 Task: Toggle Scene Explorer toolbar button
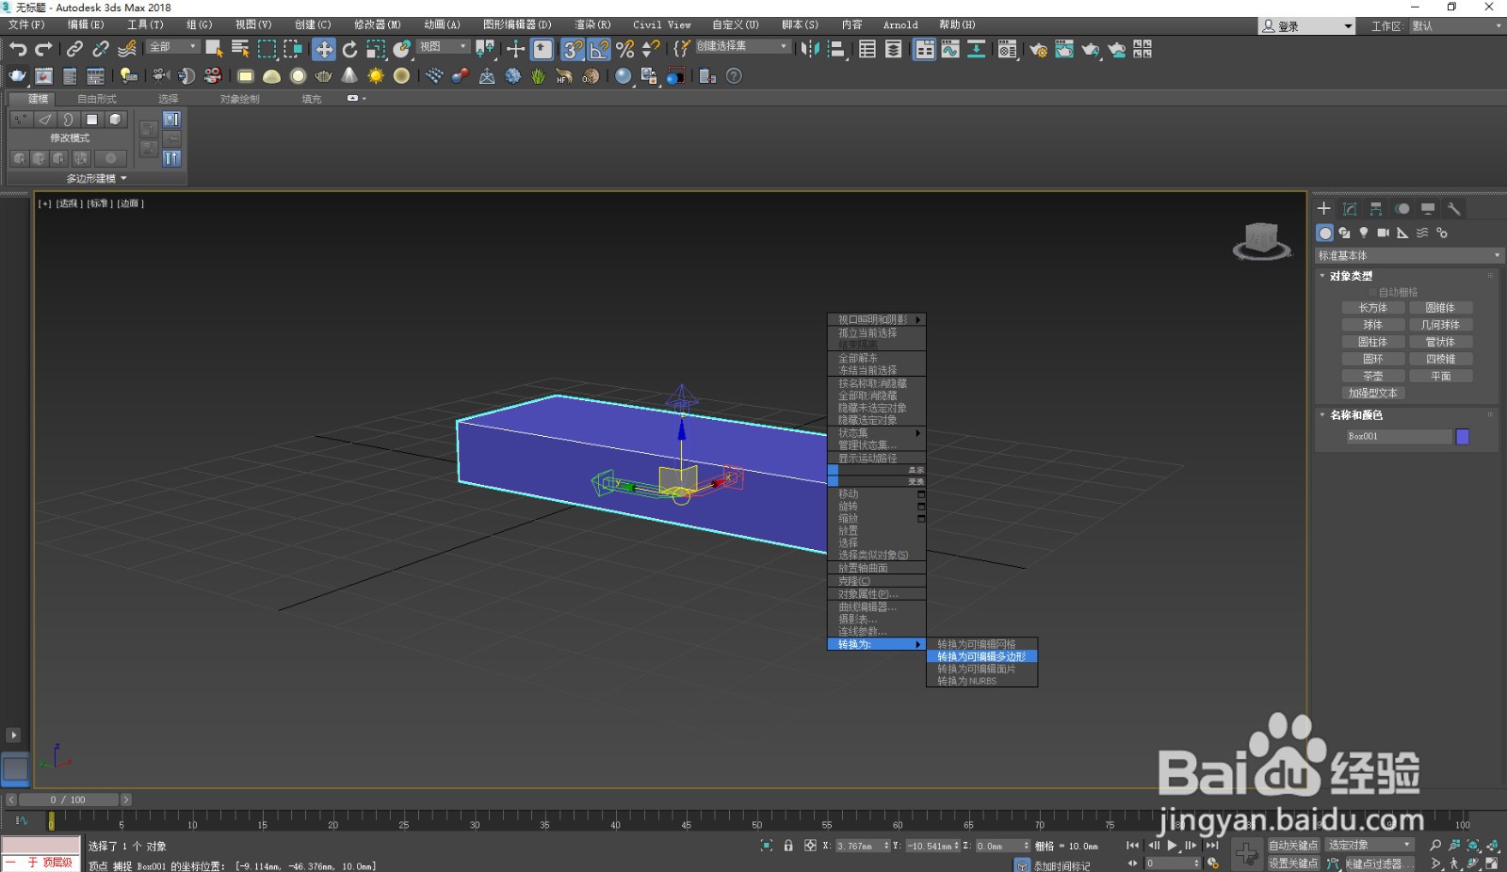[x=867, y=49]
